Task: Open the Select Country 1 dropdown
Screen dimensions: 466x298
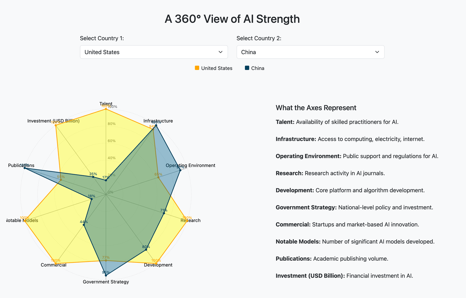Action: click(x=154, y=52)
